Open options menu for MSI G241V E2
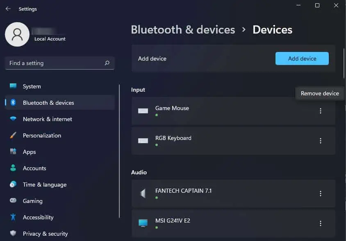 [321, 223]
